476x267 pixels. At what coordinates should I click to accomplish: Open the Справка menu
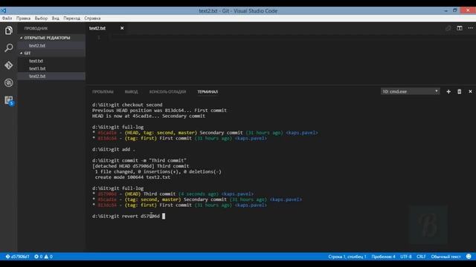coord(92,18)
